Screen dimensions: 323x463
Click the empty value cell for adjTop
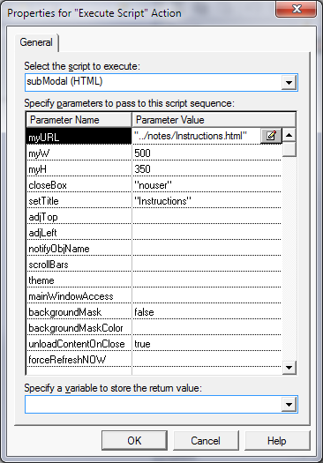coord(207,217)
